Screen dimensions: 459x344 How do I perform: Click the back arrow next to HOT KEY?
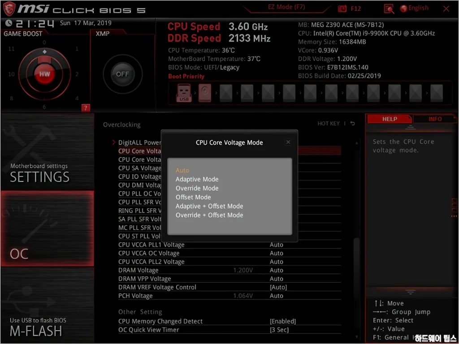coord(352,124)
